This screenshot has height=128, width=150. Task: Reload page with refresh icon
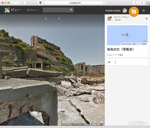click(x=104, y=3)
